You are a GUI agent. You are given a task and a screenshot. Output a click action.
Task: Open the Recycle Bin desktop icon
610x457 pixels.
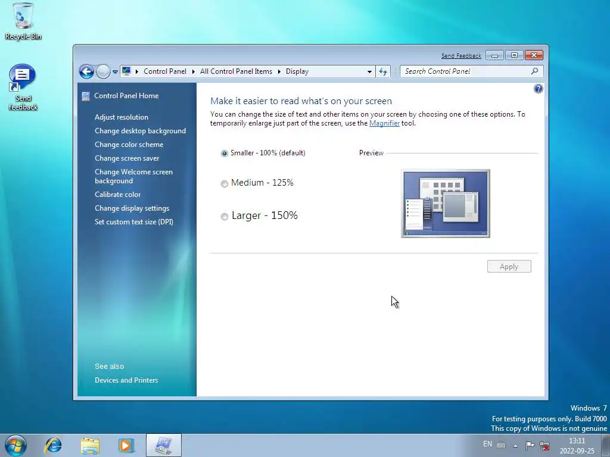coord(23,21)
